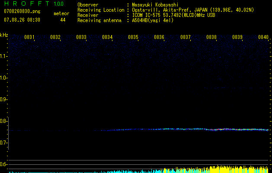Click the A504HB(yagi 4el) antenna text
272x173 pixels.
[x=153, y=20]
